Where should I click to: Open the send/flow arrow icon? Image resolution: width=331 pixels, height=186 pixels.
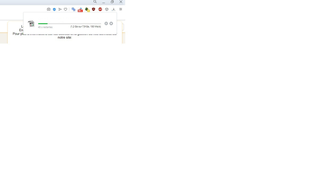point(60,9)
